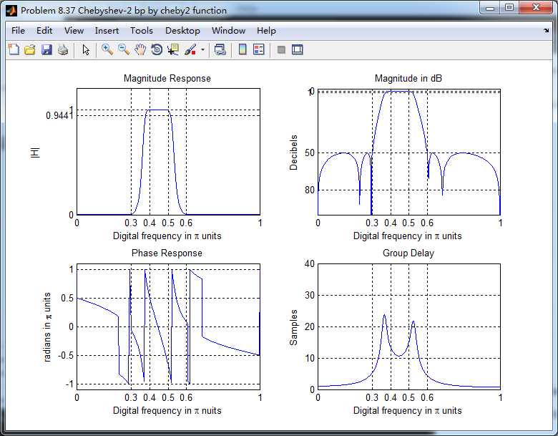The width and height of the screenshot is (558, 436).
Task: Activate the Zoom Out tool
Action: coord(124,49)
